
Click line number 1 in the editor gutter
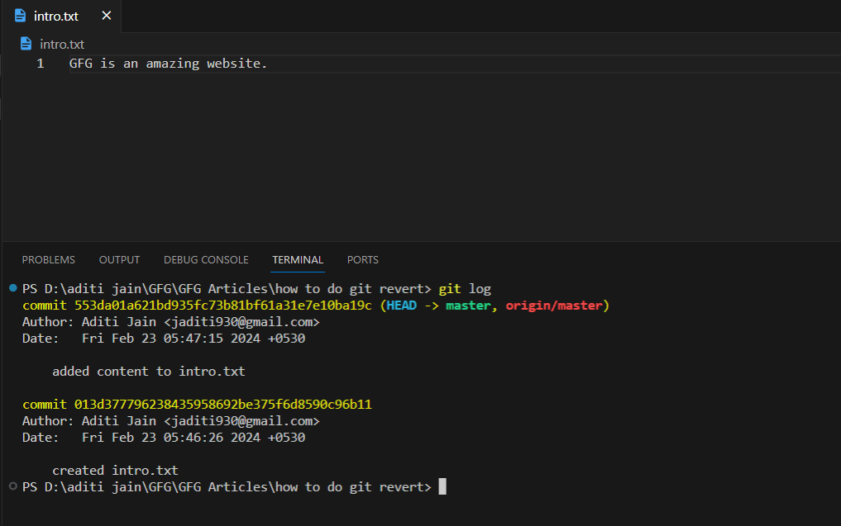[41, 64]
